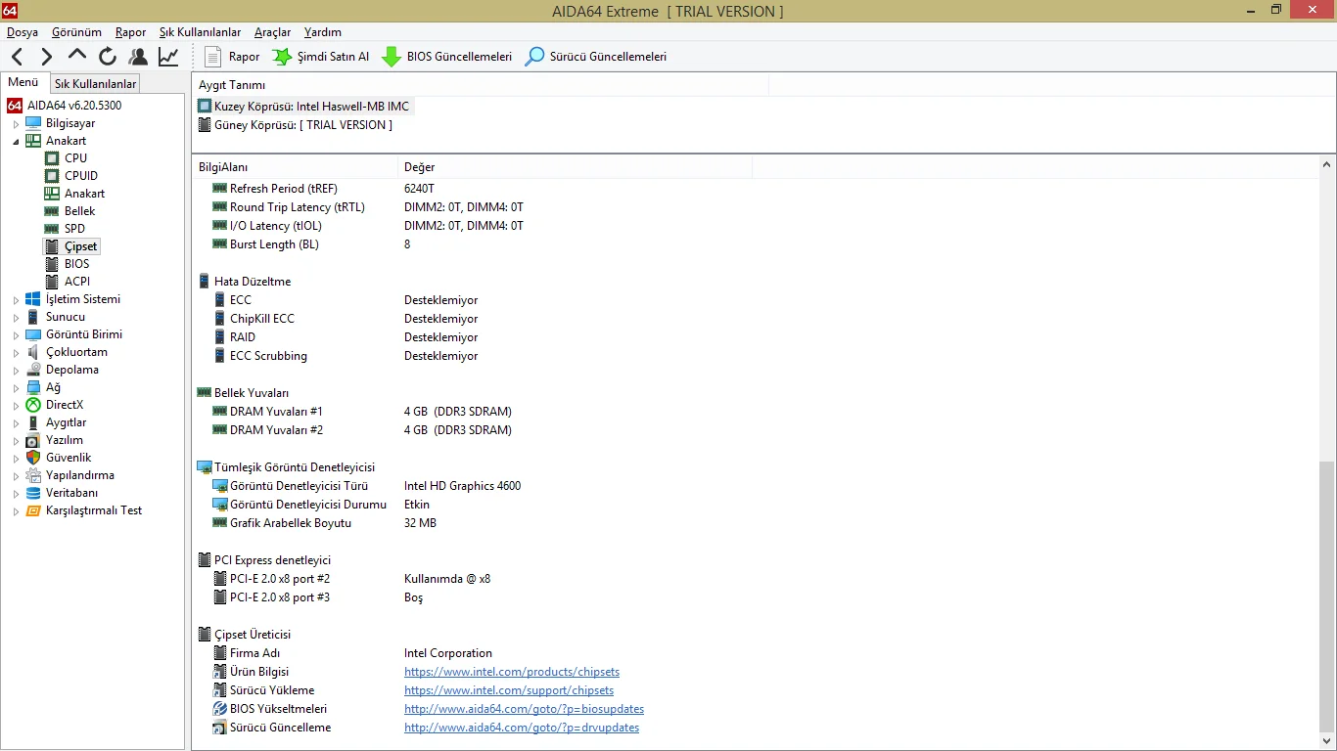Viewport: 1337px width, 751px height.
Task: Switch to the Menü tab
Action: click(23, 82)
